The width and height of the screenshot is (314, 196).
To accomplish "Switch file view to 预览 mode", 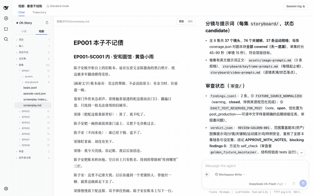I will pos(181,21).
